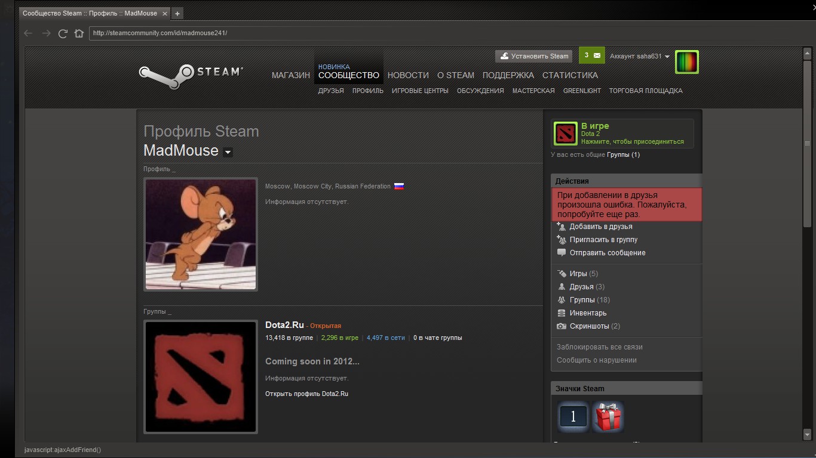Click the 4,497 в сети count
This screenshot has width=816, height=458.
click(x=386, y=338)
